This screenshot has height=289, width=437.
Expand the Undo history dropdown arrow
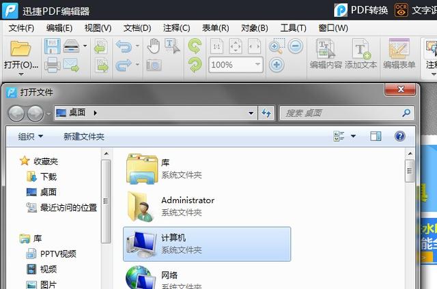[x=137, y=46]
